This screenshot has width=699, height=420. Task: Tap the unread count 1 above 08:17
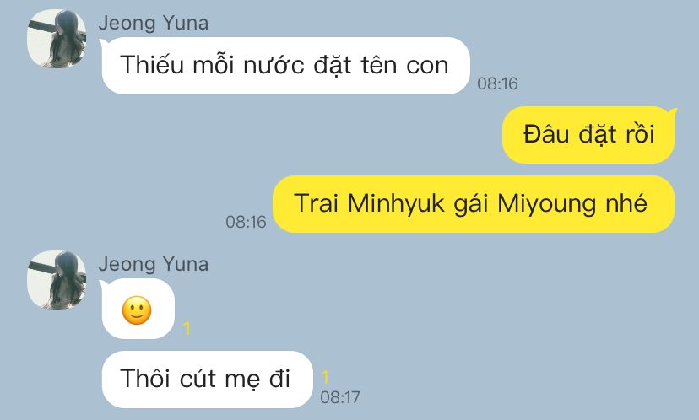pyautogui.click(x=325, y=377)
